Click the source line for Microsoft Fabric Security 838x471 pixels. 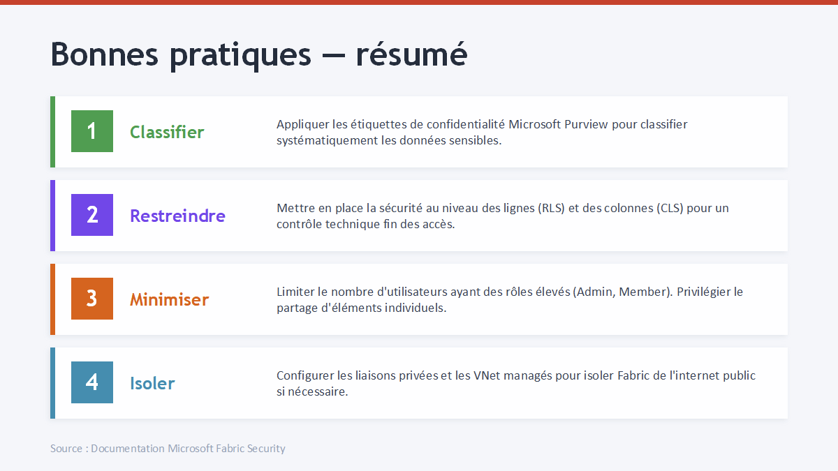tap(168, 449)
